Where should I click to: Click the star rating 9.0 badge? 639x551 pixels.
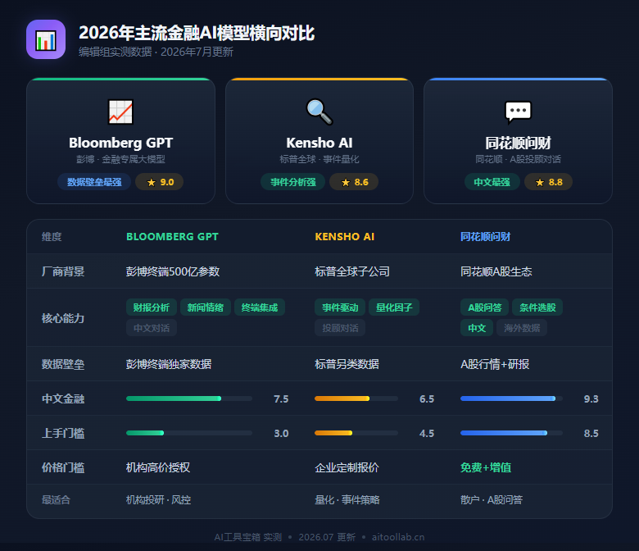coord(160,182)
